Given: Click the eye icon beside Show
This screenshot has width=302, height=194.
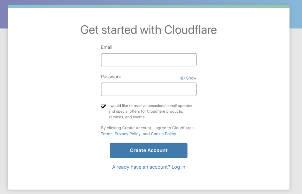Looking at the screenshot, I should tap(182, 78).
